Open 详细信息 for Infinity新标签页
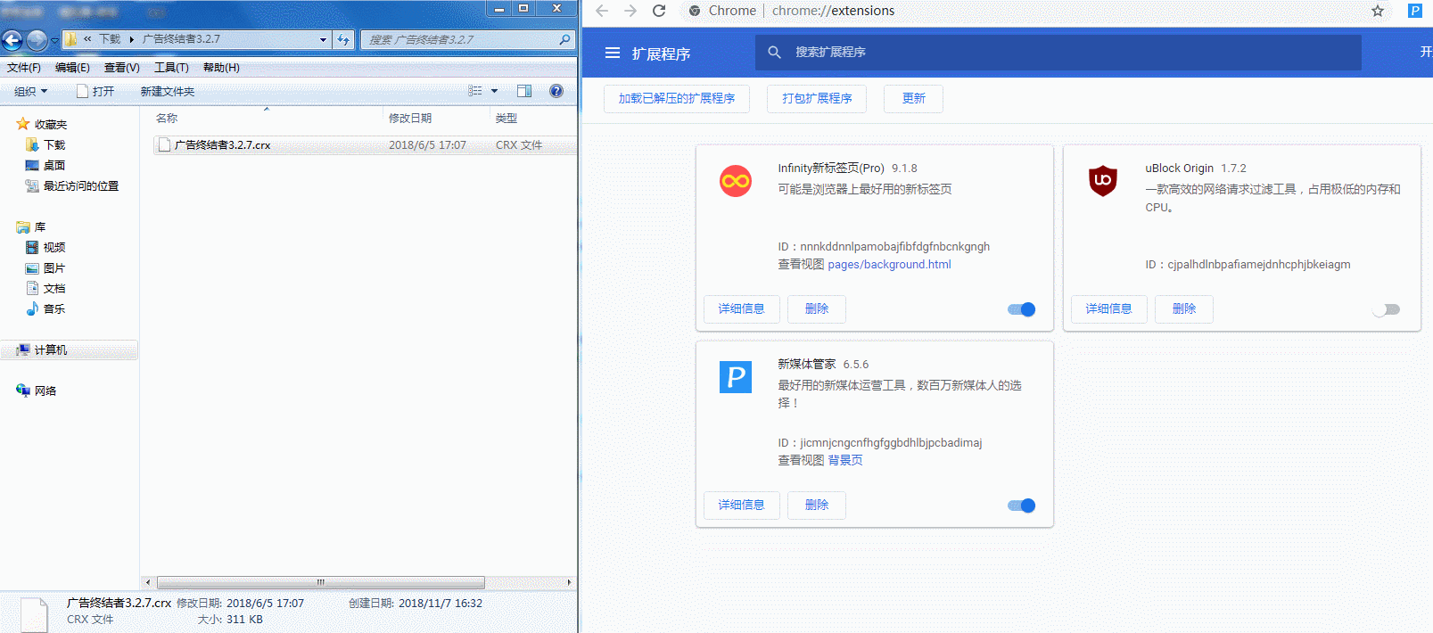1433x633 pixels. coord(742,308)
